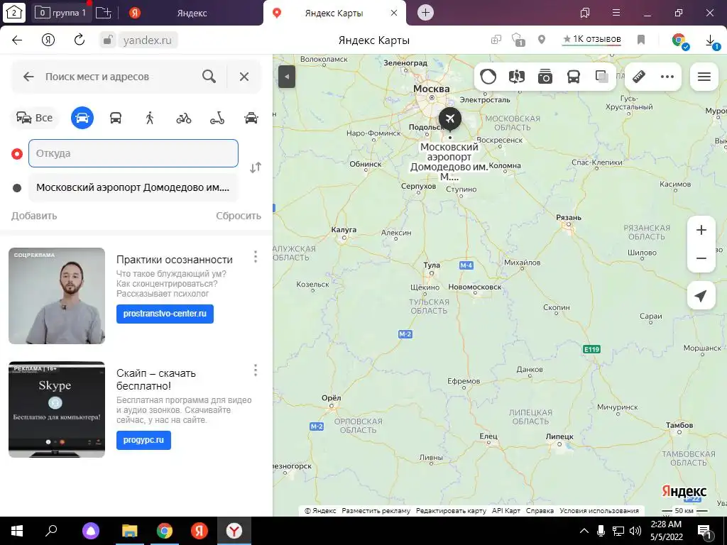Open 'Справка' help footer link
This screenshot has width=727, height=545.
coord(540,511)
